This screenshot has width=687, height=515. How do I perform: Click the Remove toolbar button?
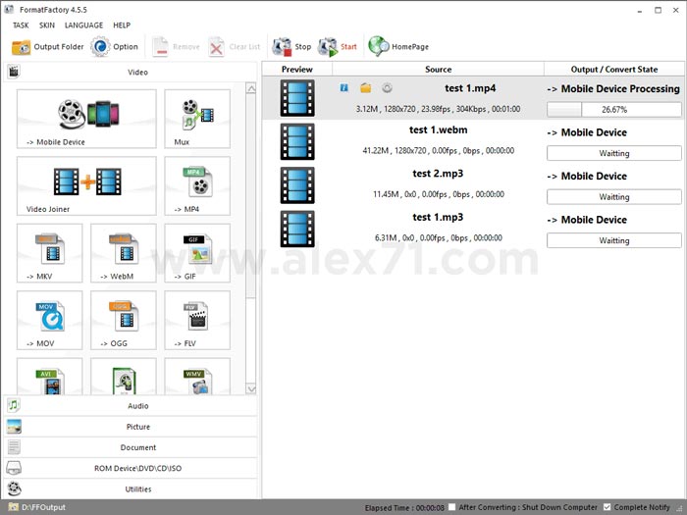(176, 47)
